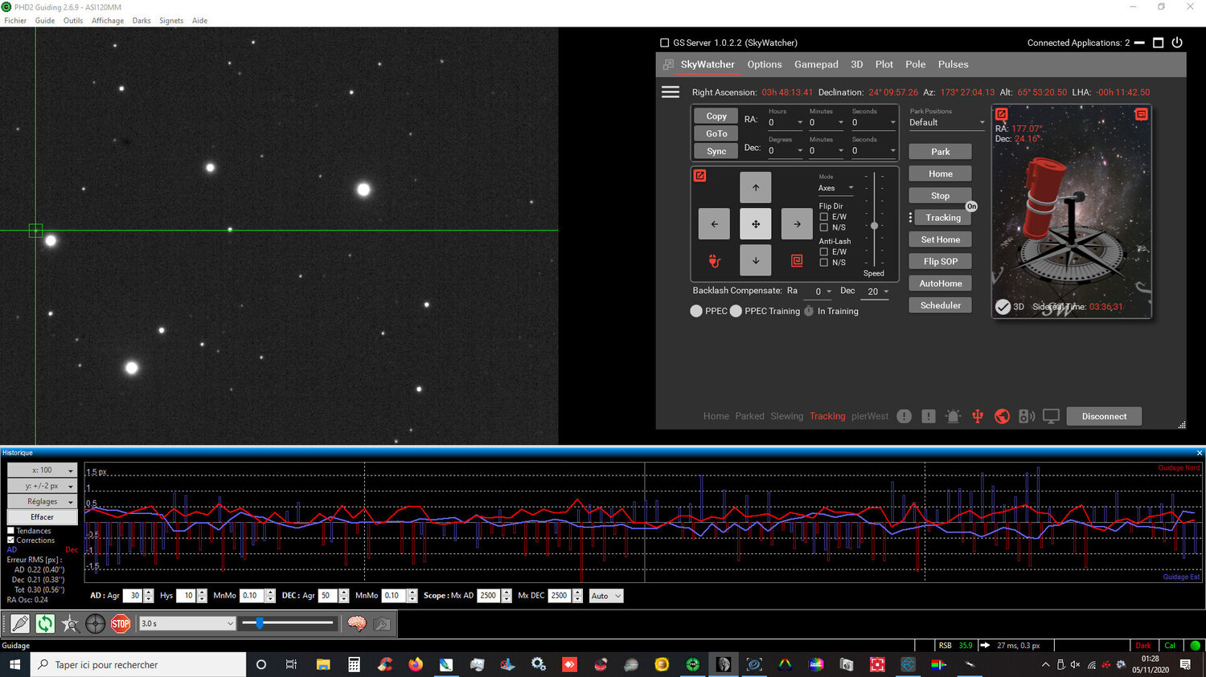Click the GS Server hamburger menu icon
Viewport: 1206px width, 677px height.
coord(671,92)
